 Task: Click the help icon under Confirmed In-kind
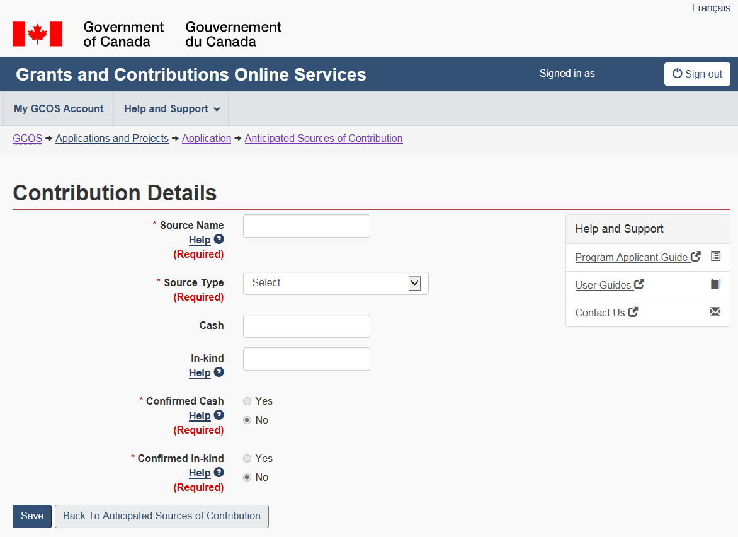point(219,472)
